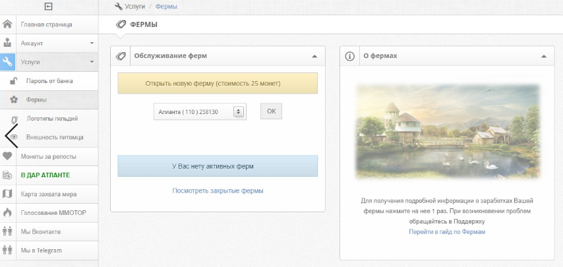Open Пароль от банка menu item
Screen dimensions: 563x267
click(49, 80)
